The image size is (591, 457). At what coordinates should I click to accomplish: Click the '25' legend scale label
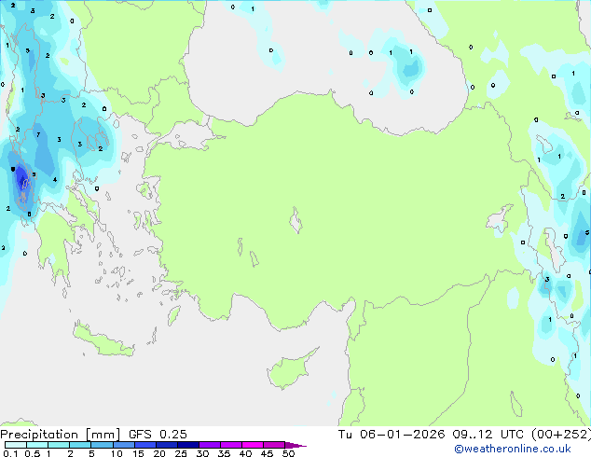click(x=181, y=453)
